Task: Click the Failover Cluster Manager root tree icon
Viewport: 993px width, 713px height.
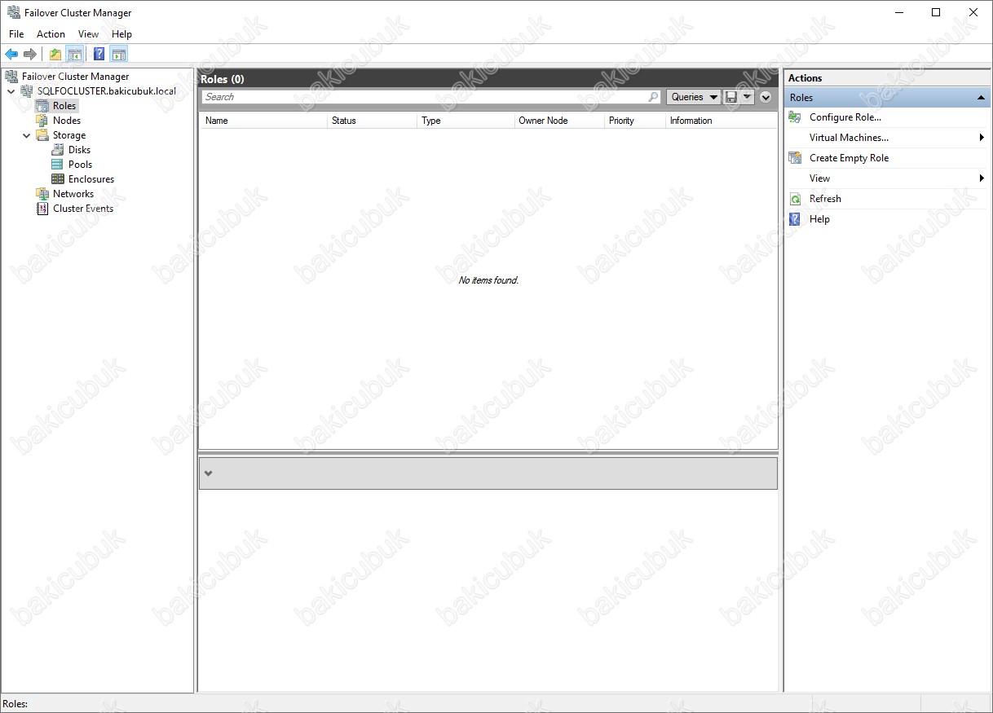Action: pyautogui.click(x=11, y=77)
